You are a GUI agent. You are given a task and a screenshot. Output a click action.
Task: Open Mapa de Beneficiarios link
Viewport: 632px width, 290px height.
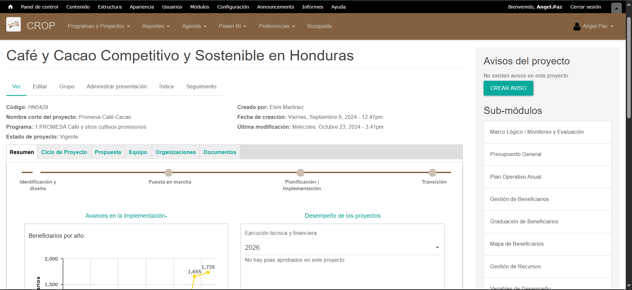coord(517,244)
